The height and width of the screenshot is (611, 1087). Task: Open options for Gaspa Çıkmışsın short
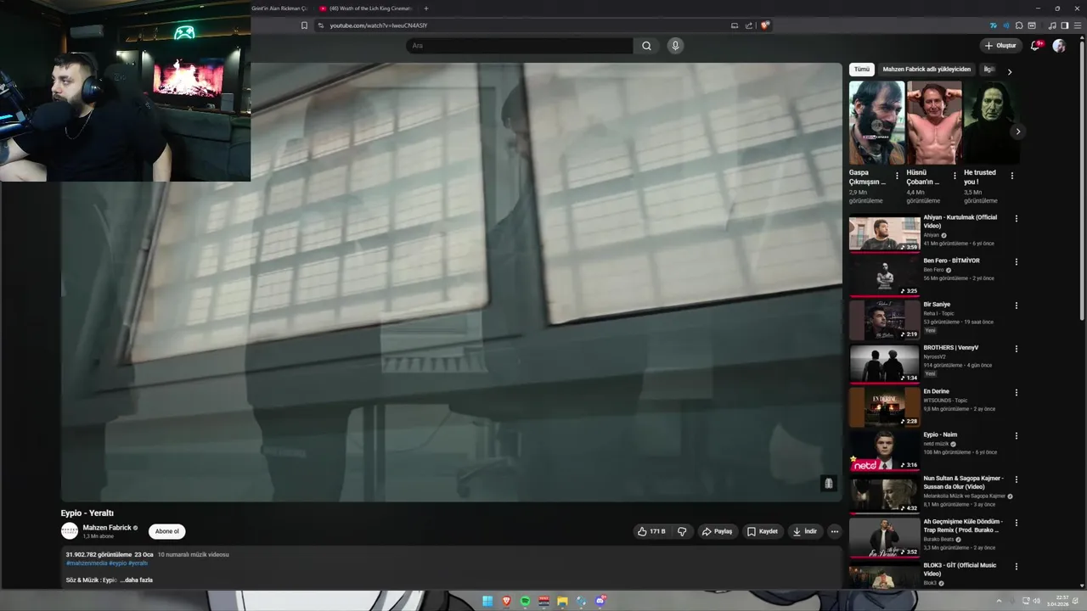[x=897, y=176]
